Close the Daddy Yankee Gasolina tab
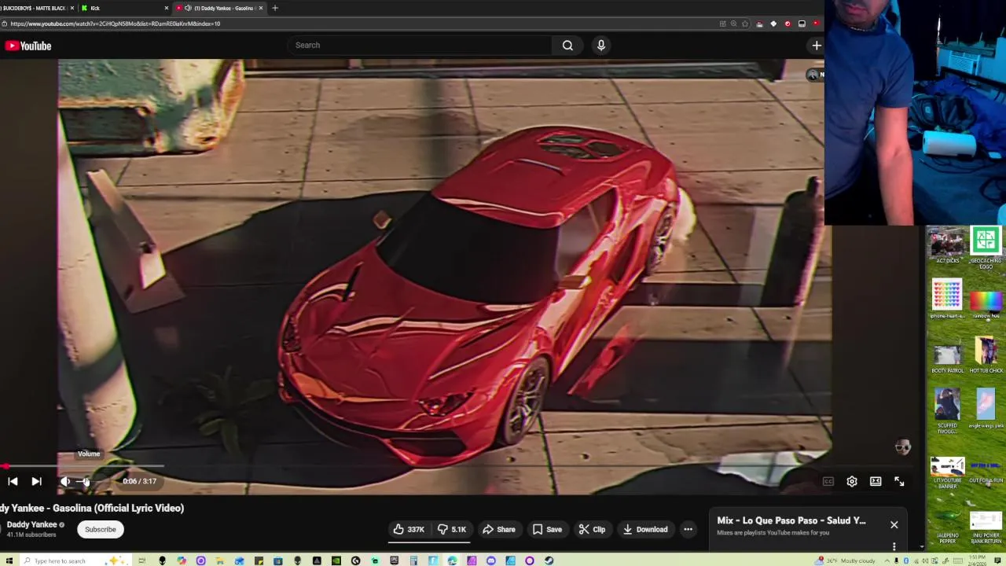1006x566 pixels. [x=261, y=8]
